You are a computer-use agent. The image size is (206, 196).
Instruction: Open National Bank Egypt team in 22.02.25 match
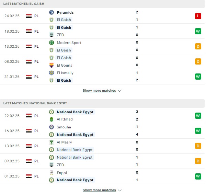(75, 112)
